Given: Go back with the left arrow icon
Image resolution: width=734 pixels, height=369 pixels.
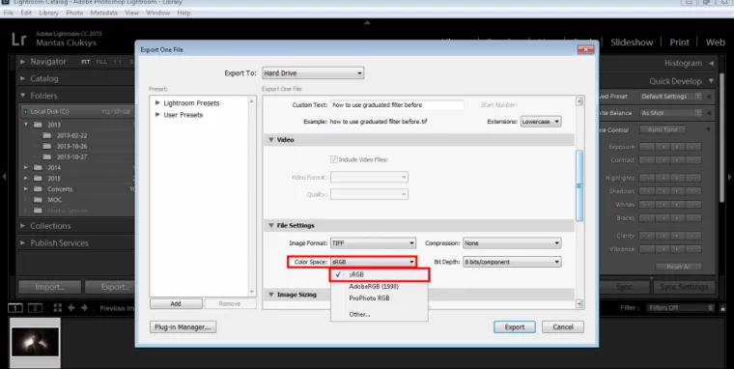Looking at the screenshot, I should pos(71,307).
